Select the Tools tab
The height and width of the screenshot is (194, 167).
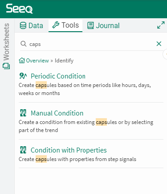pos(65,25)
